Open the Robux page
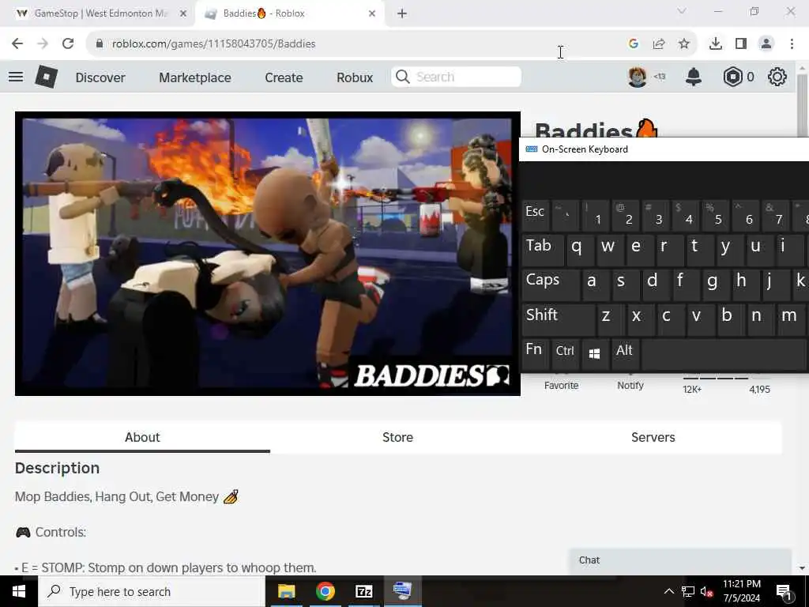This screenshot has height=607, width=809. point(355,77)
